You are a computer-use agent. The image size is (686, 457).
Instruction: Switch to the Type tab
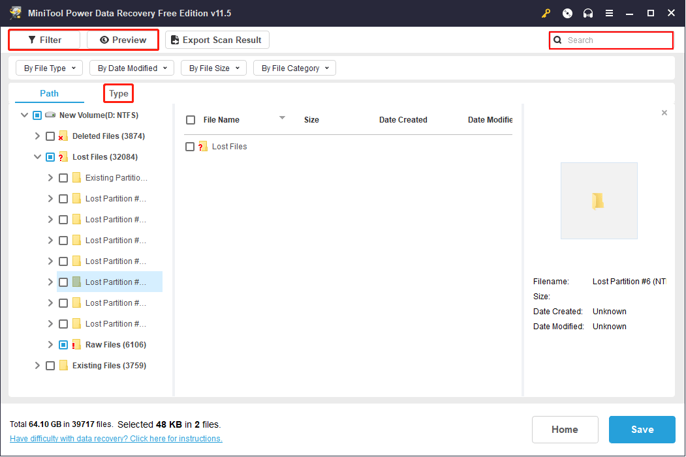pos(119,93)
